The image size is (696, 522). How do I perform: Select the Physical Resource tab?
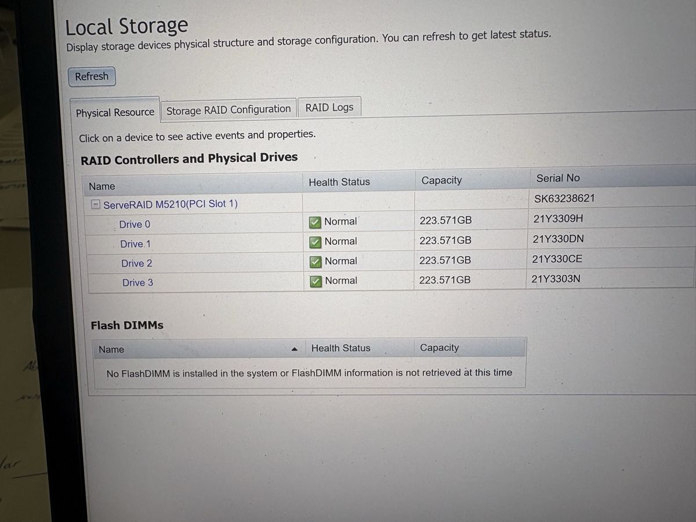click(x=115, y=113)
